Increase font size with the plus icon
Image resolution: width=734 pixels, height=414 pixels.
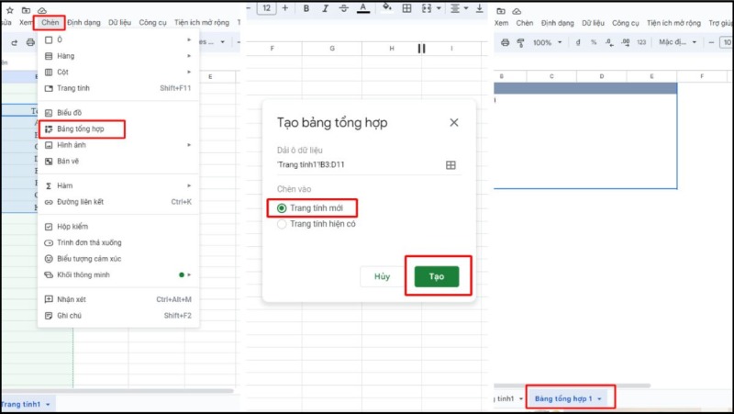point(285,8)
